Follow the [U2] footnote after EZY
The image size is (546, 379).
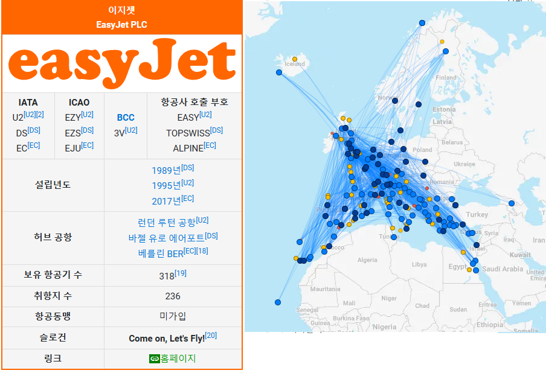[x=87, y=115]
